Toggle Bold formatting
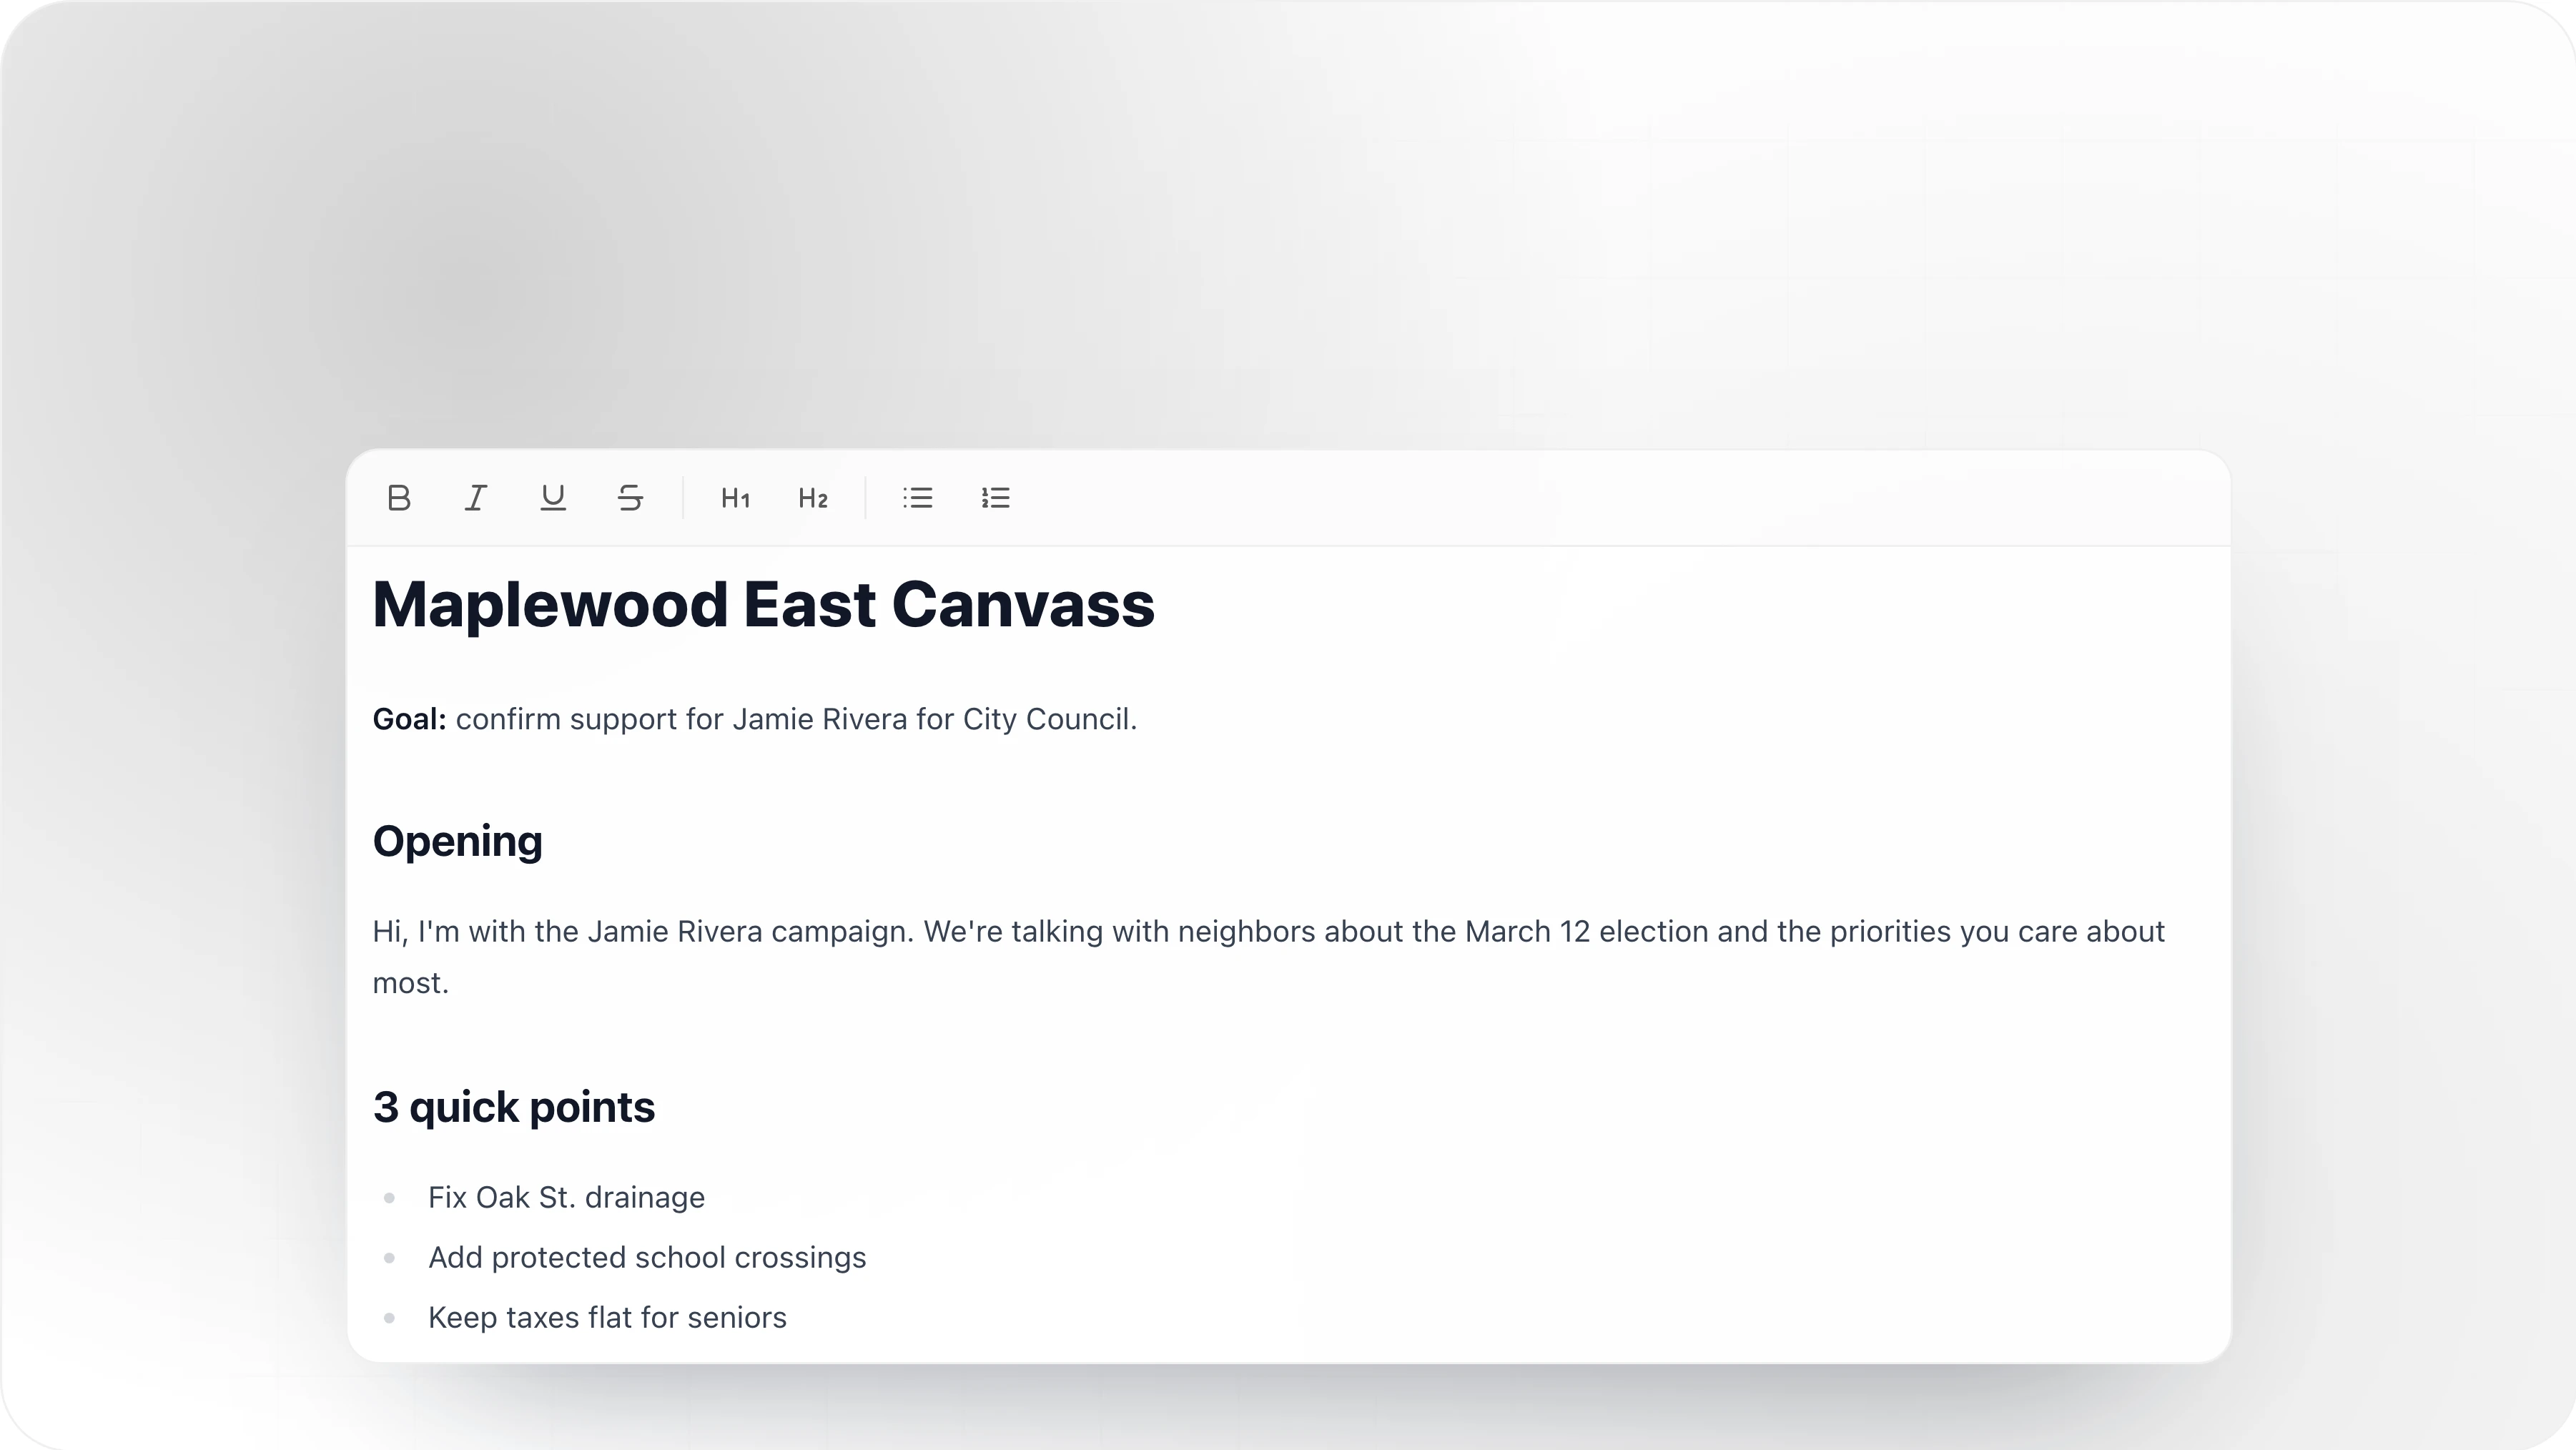 [x=398, y=498]
